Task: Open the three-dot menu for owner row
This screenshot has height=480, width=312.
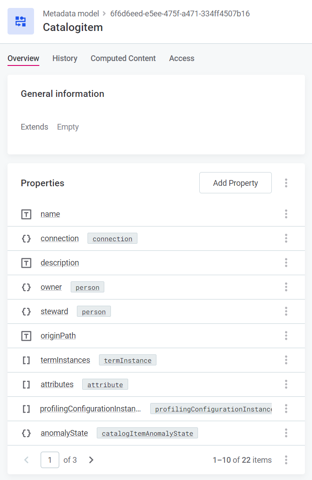Action: 286,287
